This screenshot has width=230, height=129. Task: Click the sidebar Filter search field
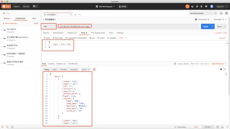click(21, 13)
